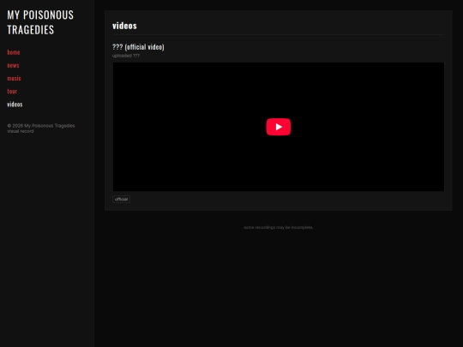Click the copyright 2026 footer text
Image resolution: width=463 pixels, height=347 pixels.
click(41, 126)
